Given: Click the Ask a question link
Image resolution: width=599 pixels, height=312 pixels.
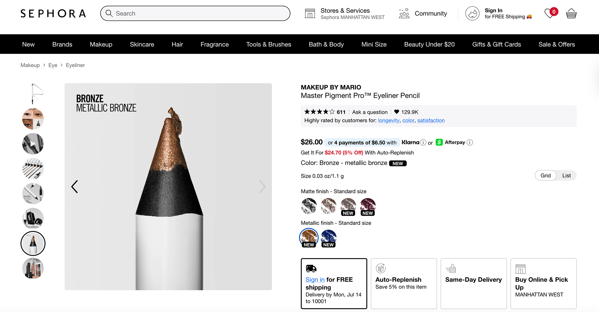Looking at the screenshot, I should 370,112.
